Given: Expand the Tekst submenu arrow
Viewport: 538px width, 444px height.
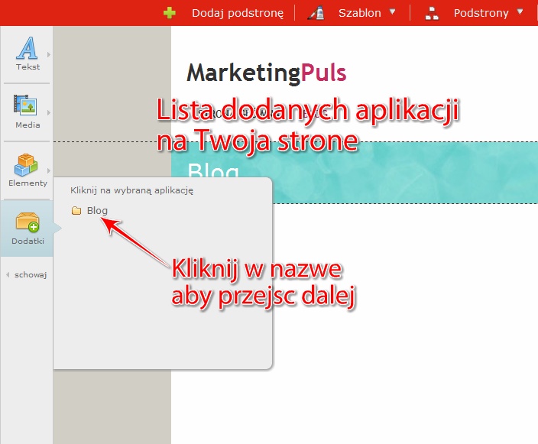Looking at the screenshot, I should point(48,55).
